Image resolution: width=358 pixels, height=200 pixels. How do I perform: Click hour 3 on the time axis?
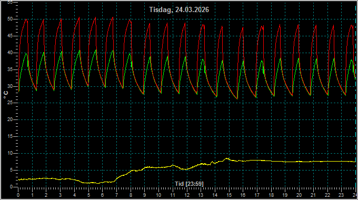pos(60,195)
